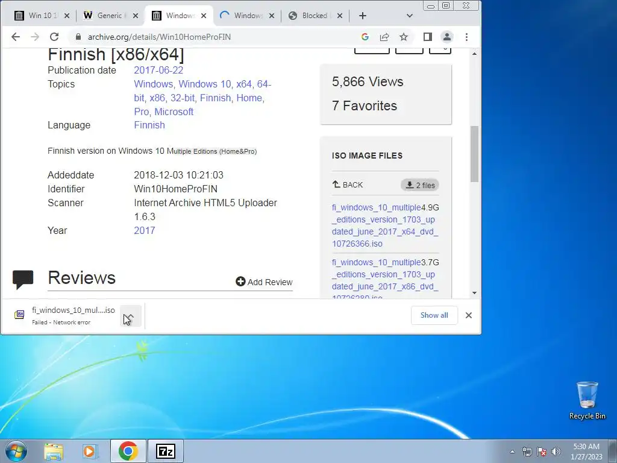
Task: Show hidden tray icons arrow
Action: pos(512,452)
